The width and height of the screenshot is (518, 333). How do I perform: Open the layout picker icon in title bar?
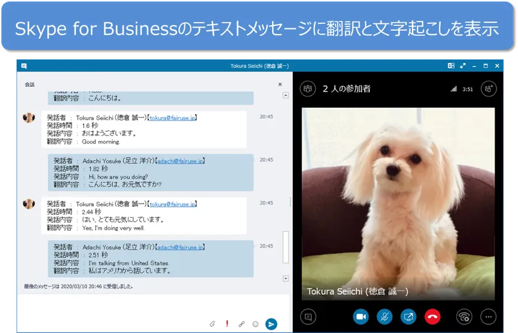(x=451, y=66)
